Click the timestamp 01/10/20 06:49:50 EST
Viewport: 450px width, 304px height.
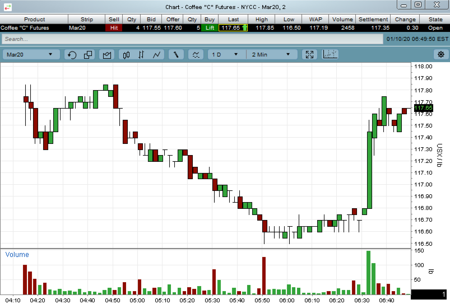(x=417, y=39)
